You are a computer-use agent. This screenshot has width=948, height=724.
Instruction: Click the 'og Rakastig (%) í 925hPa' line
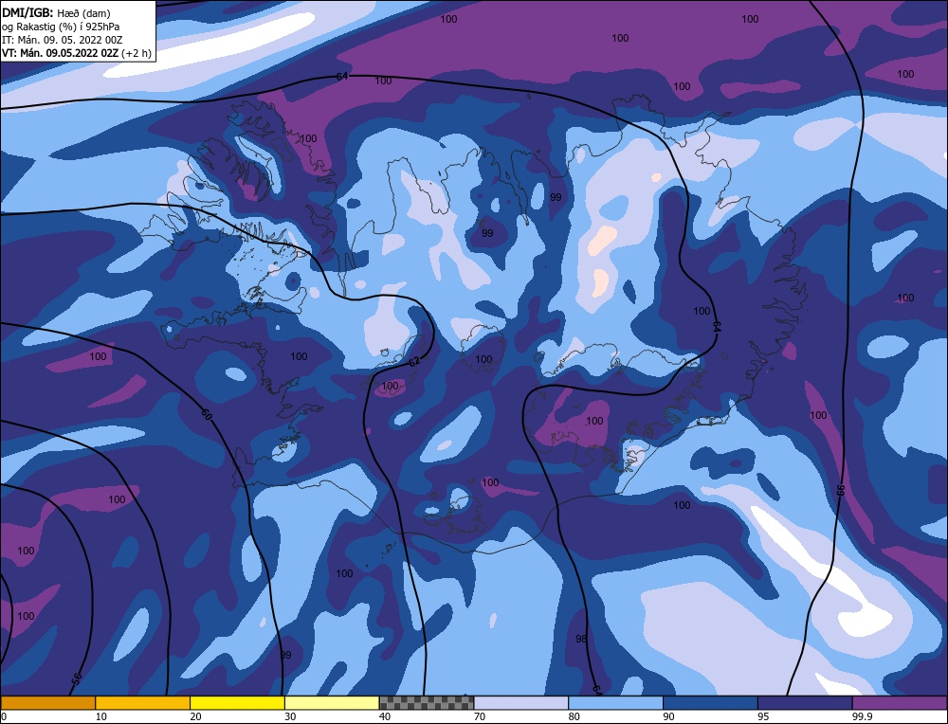(61, 27)
